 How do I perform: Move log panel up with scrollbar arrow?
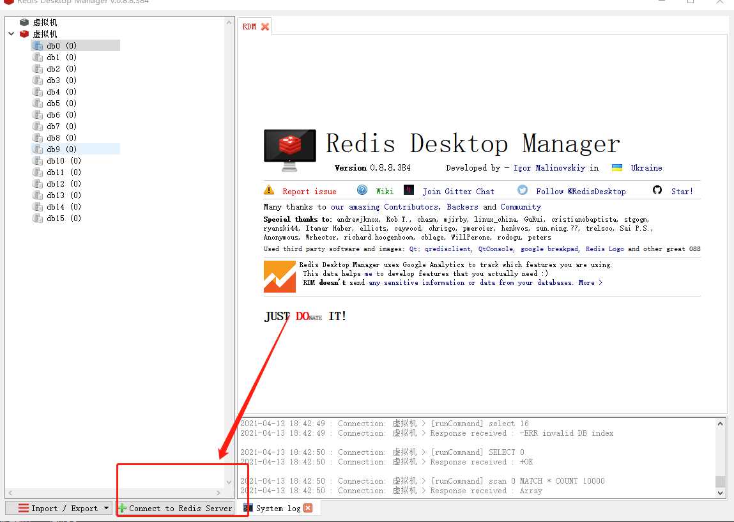[720, 424]
